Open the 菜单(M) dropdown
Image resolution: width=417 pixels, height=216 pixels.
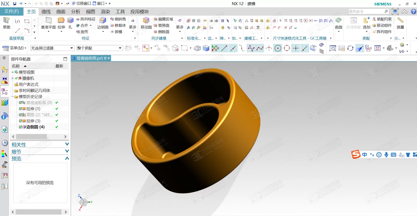pyautogui.click(x=14, y=48)
